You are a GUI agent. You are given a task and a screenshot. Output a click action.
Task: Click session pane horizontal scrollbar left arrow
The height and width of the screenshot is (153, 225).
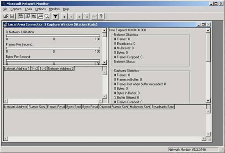[6, 101]
